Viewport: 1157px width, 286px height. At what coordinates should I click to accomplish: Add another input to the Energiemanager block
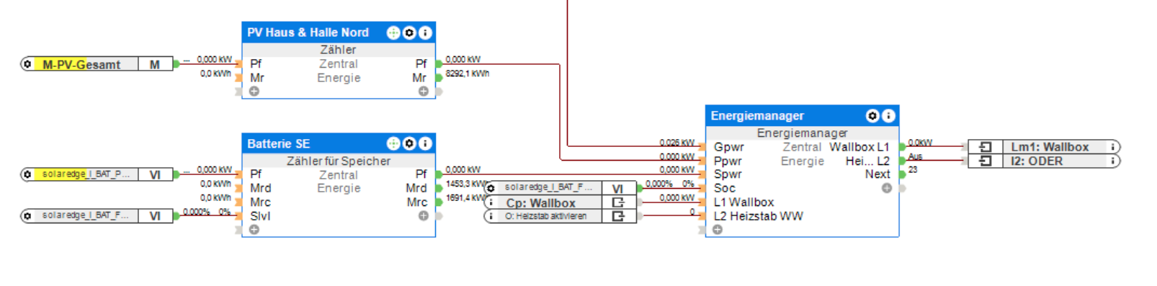(x=718, y=230)
